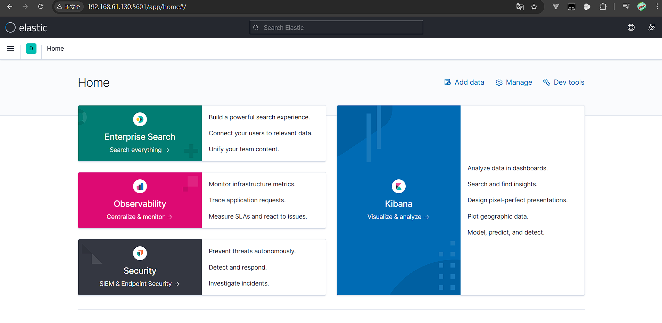Click 'Search and find insights.' text
The image size is (662, 323).
point(503,184)
